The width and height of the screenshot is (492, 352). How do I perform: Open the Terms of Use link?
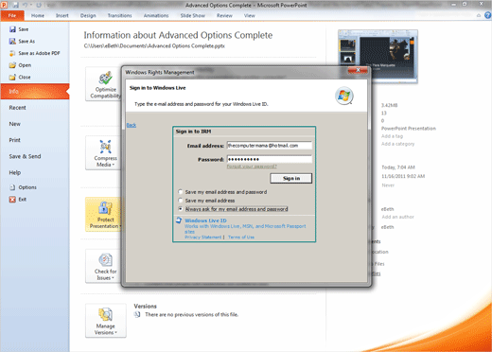pyautogui.click(x=241, y=238)
